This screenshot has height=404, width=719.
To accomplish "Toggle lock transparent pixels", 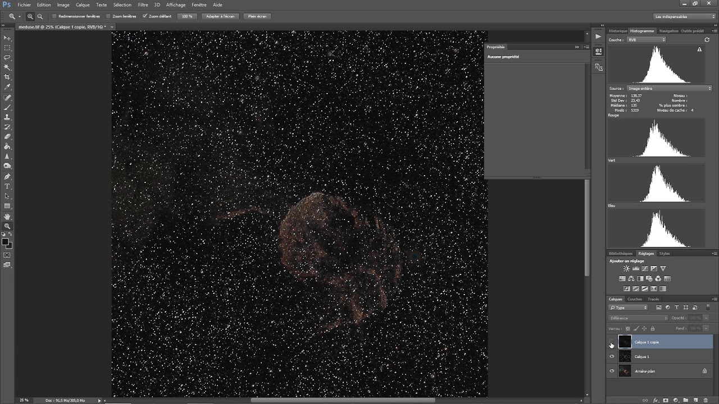I will 628,328.
